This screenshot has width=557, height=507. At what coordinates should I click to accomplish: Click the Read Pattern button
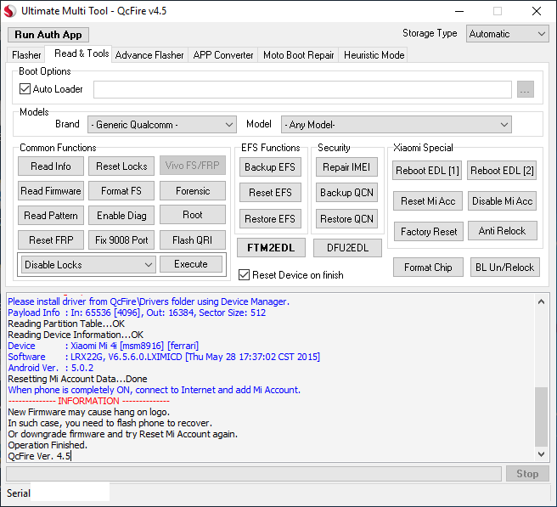pyautogui.click(x=51, y=216)
